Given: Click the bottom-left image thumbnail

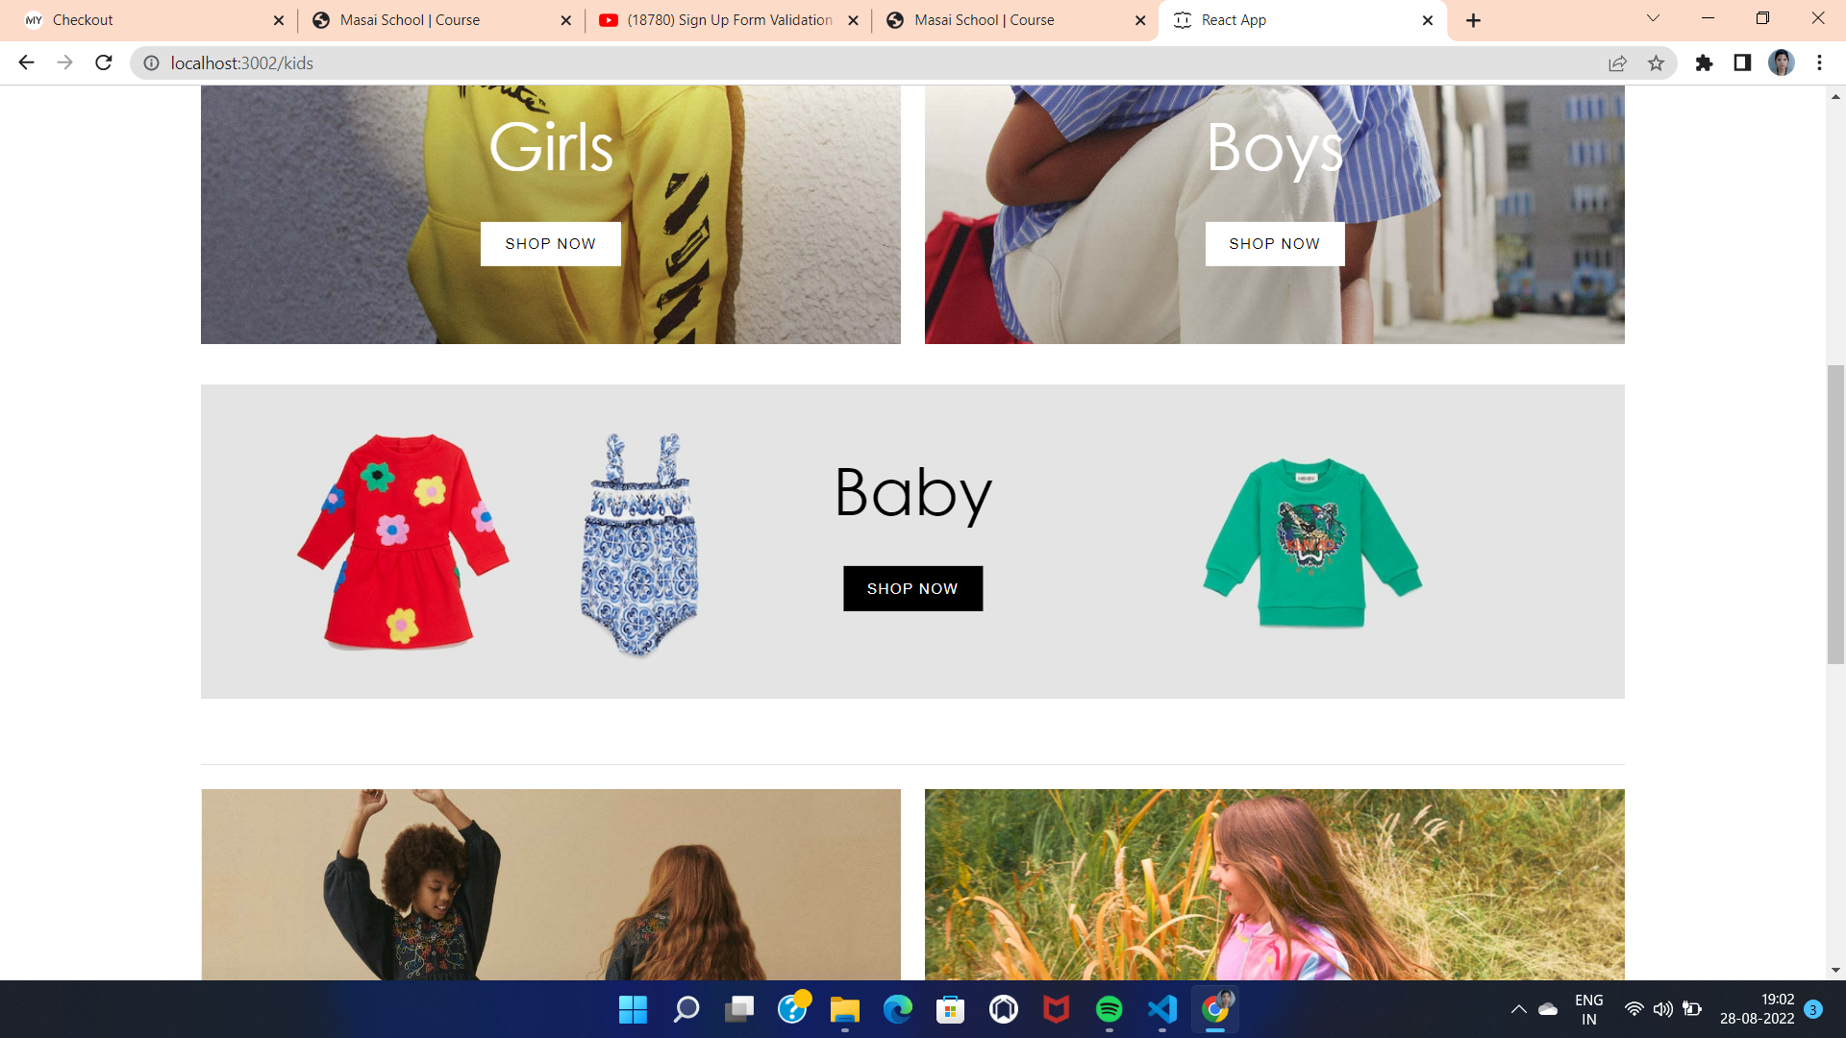Looking at the screenshot, I should tap(550, 884).
